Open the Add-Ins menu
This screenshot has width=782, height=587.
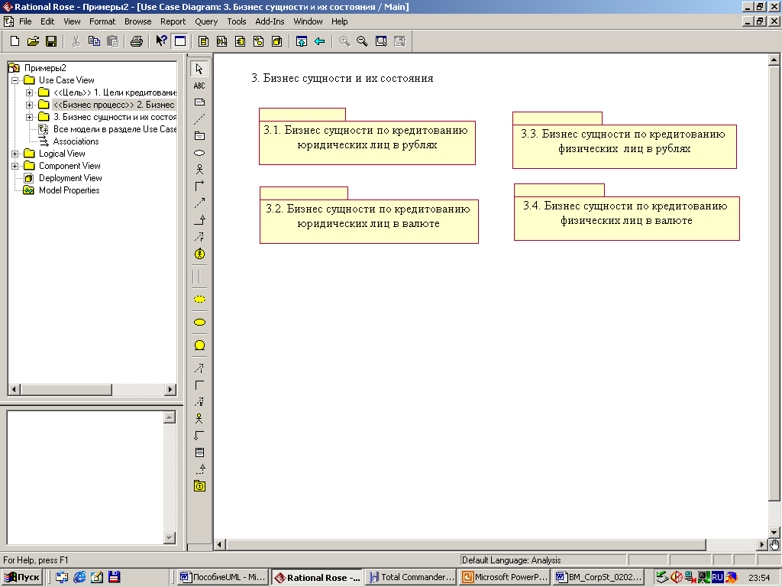270,21
